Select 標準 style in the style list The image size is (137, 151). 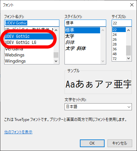[82, 30]
